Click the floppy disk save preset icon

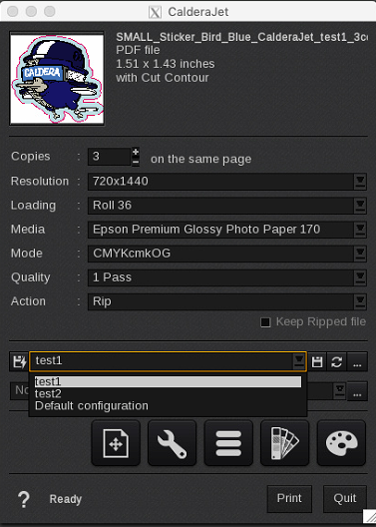tap(317, 362)
